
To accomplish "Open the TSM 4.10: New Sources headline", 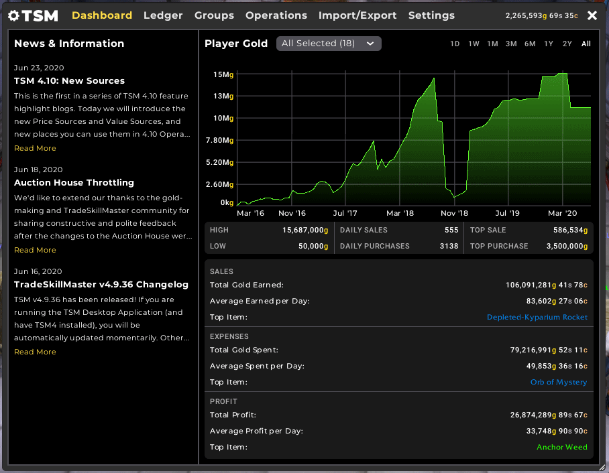I will click(x=69, y=80).
